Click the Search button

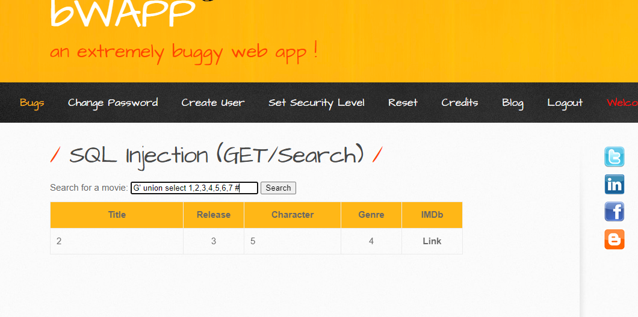point(278,188)
